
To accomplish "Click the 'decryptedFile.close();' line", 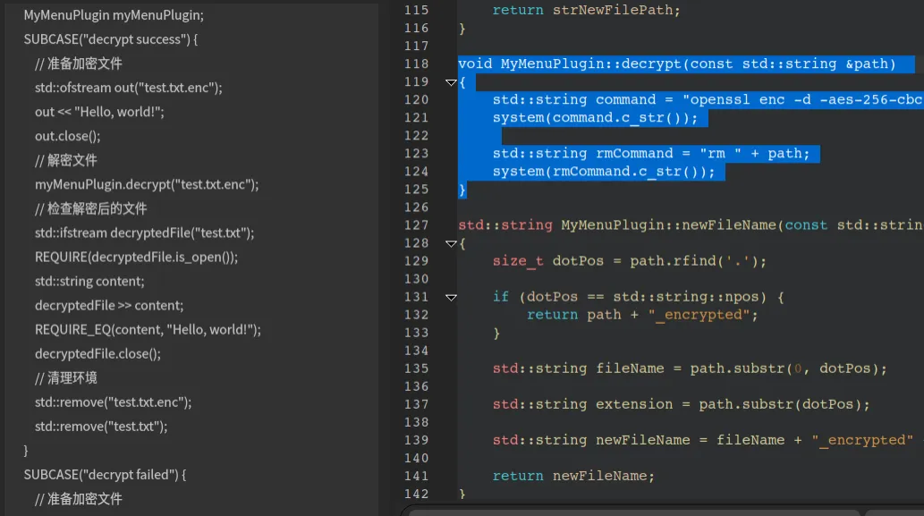I will (97, 353).
